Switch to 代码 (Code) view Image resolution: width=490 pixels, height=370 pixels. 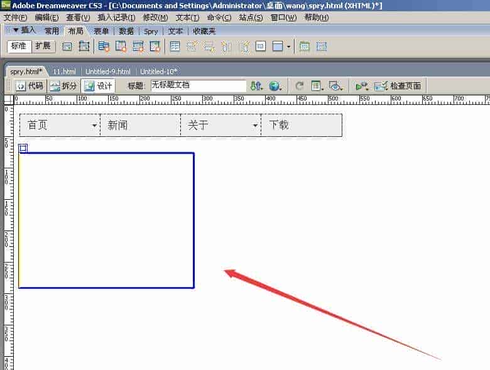pos(30,85)
